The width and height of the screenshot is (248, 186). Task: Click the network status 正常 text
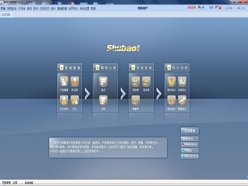(x=15, y=183)
